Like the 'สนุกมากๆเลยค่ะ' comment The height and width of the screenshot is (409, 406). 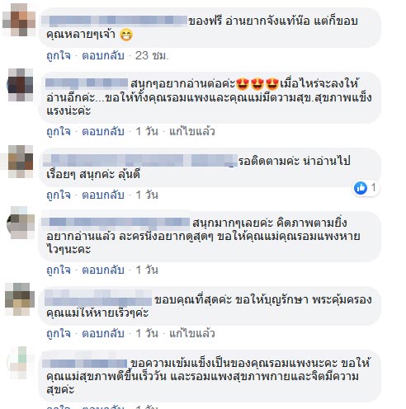pyautogui.click(x=59, y=270)
